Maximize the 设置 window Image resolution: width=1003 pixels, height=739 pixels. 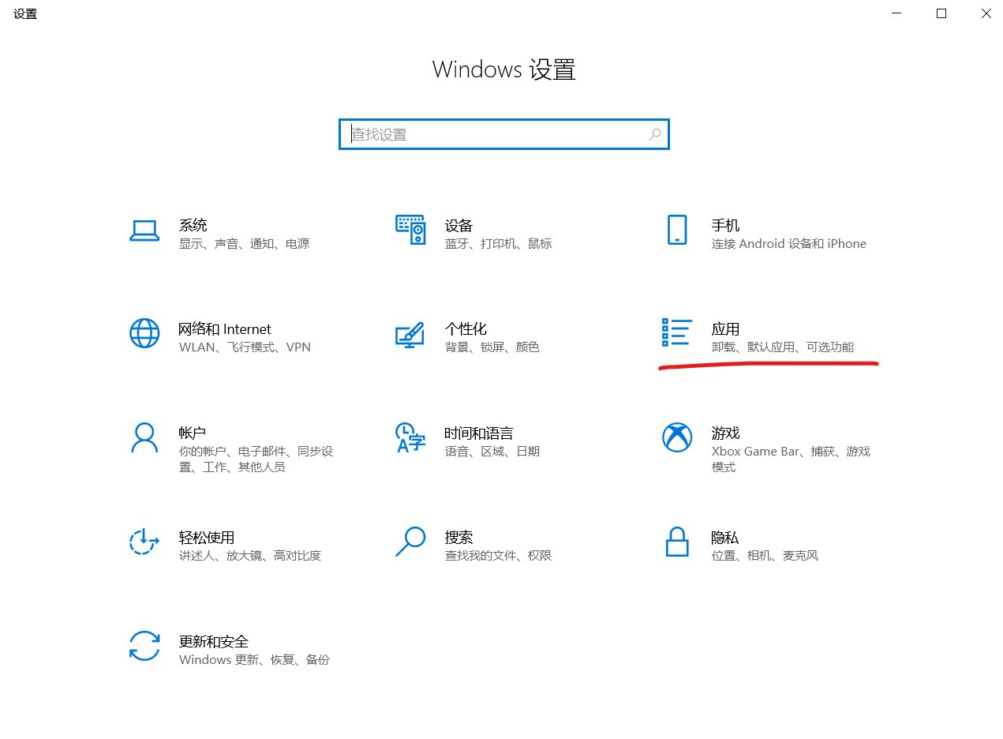tap(941, 13)
